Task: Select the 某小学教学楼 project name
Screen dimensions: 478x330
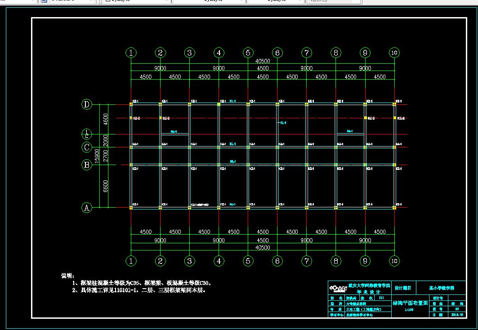Action: point(442,288)
